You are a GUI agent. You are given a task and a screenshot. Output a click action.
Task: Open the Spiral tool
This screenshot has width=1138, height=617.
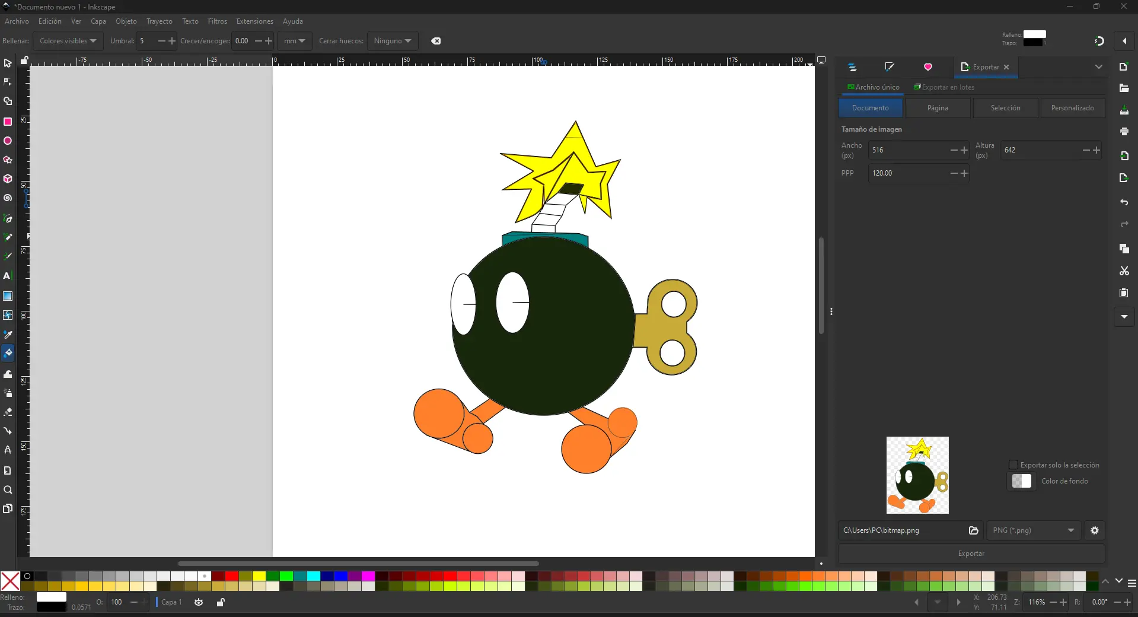coord(8,198)
